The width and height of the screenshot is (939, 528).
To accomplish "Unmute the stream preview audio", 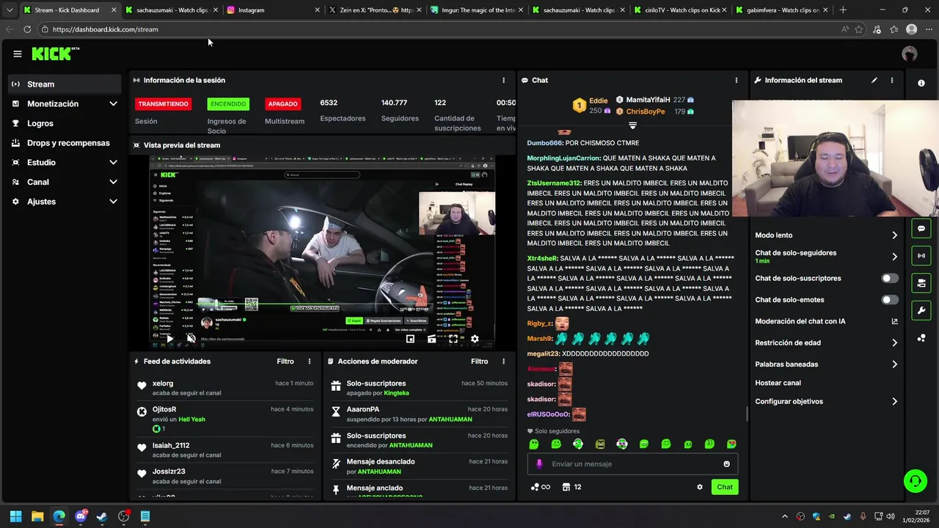I will (191, 339).
